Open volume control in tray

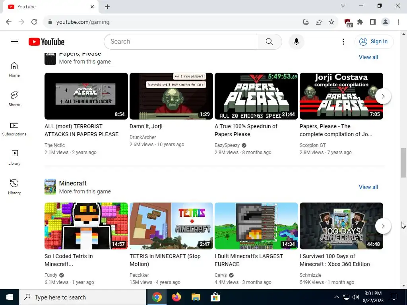(x=356, y=297)
